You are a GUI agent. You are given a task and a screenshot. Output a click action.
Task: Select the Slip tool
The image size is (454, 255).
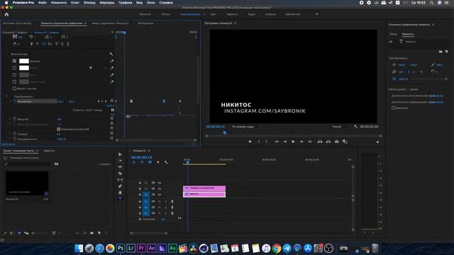120,179
